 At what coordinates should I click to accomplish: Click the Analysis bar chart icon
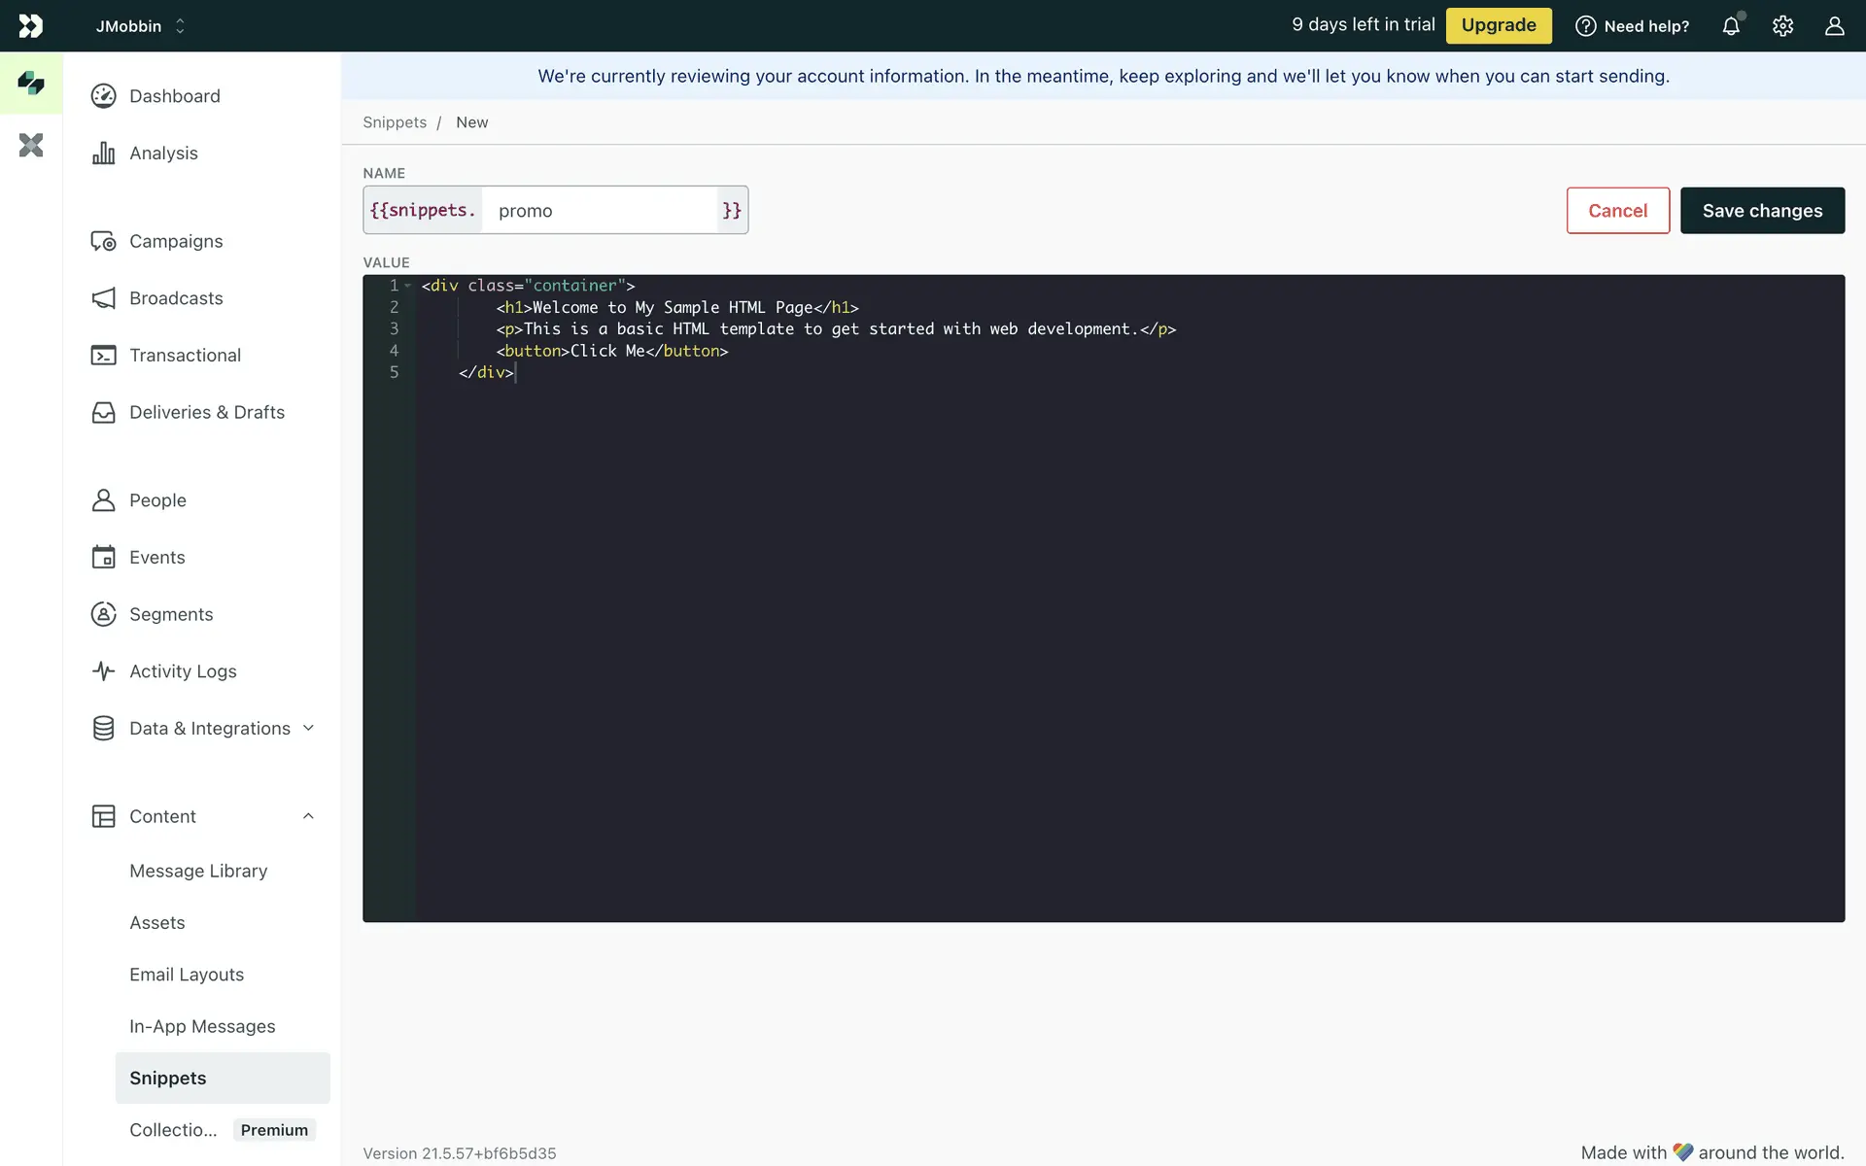pos(103,154)
